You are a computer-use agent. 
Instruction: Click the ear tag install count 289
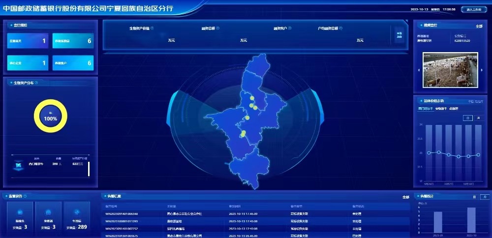pyautogui.click(x=82, y=227)
